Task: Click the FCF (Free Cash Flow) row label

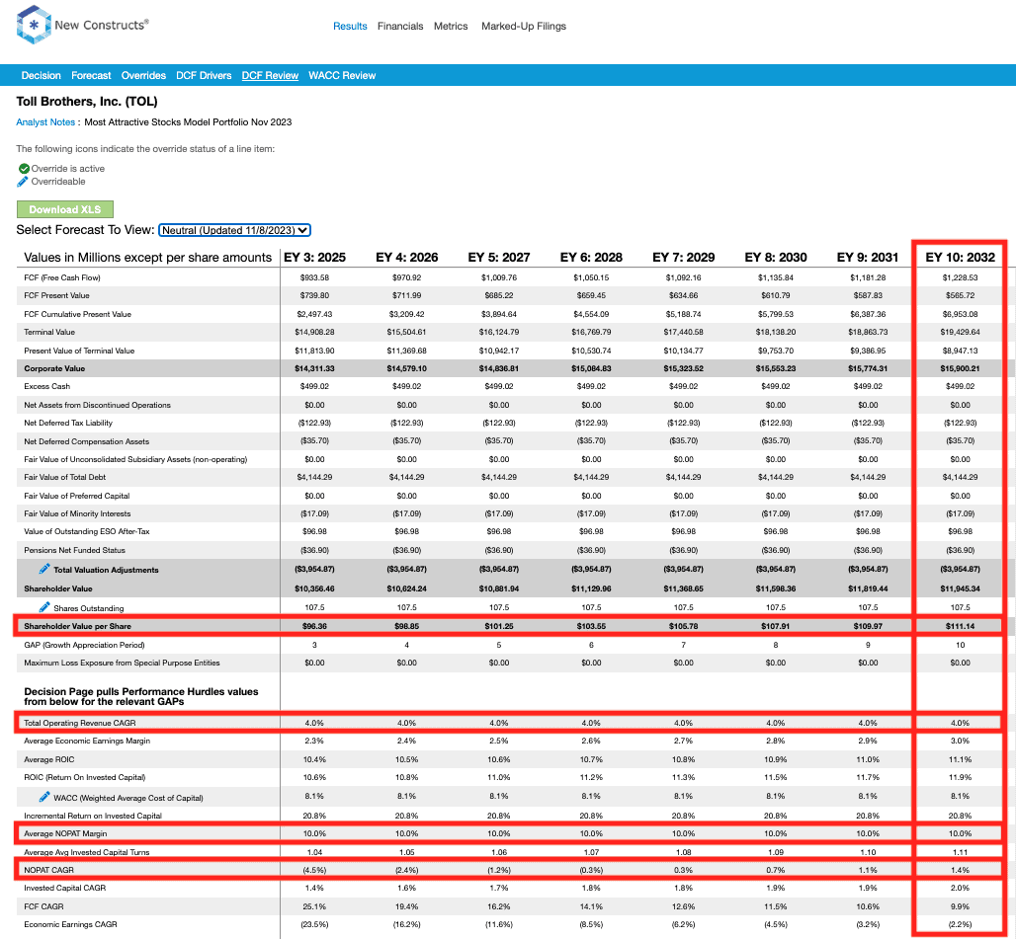Action: coord(62,277)
